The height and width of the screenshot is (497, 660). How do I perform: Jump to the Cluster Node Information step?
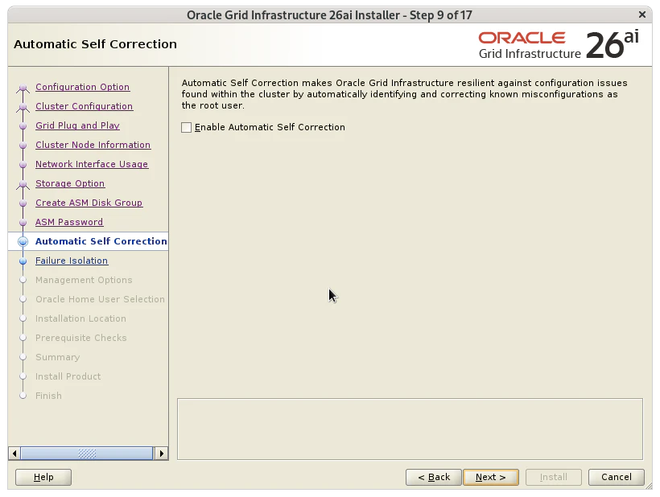click(93, 145)
